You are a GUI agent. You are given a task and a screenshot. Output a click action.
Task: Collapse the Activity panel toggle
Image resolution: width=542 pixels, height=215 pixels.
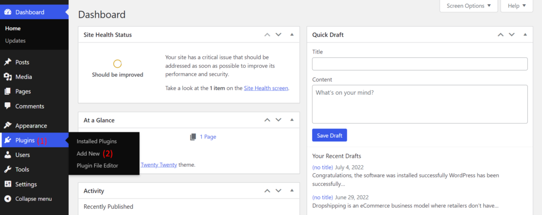click(x=292, y=191)
